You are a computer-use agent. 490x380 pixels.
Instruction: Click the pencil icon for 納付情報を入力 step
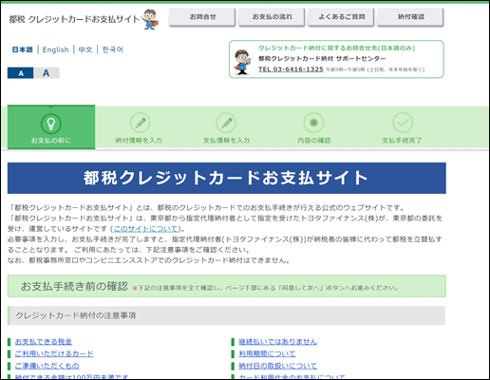pos(141,123)
